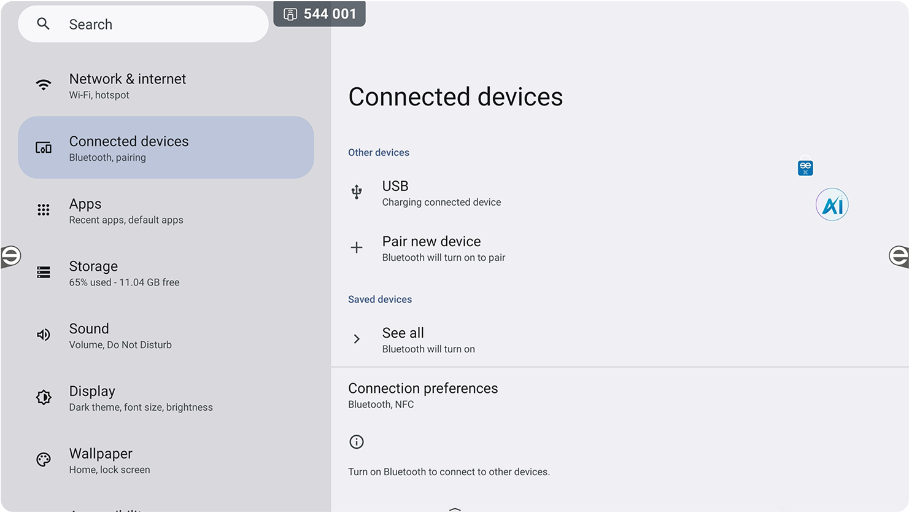Click the Display brightness icon
Screen dimensions: 909x512
tap(44, 397)
